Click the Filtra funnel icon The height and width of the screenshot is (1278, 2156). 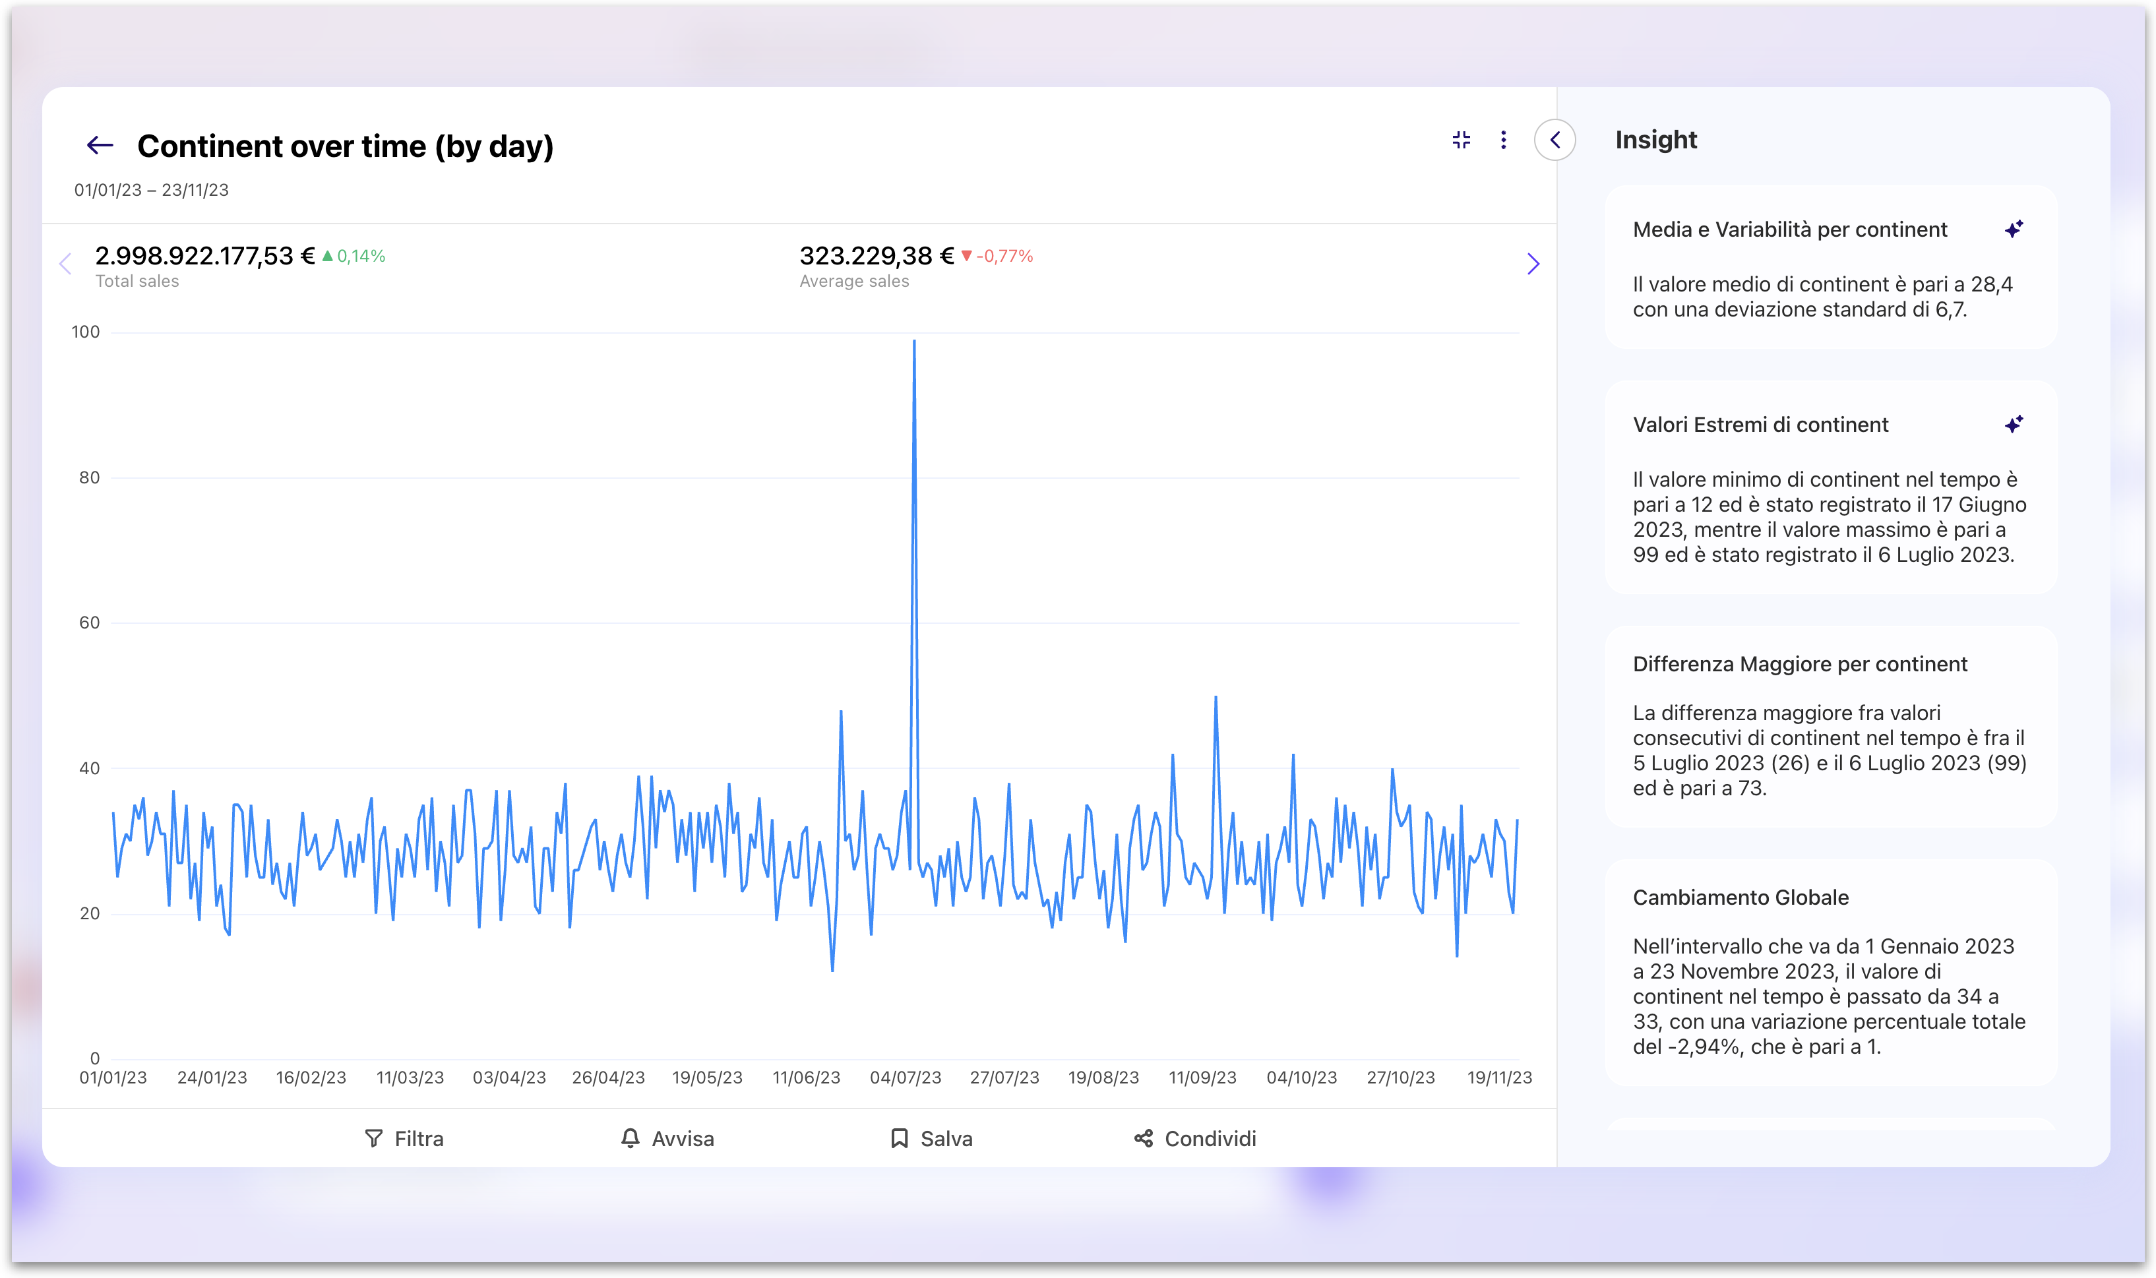374,1138
